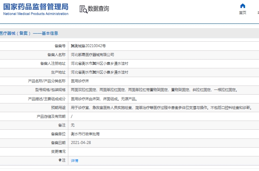
Task: Click the 首页 text under home icon
Action: [243, 13]
